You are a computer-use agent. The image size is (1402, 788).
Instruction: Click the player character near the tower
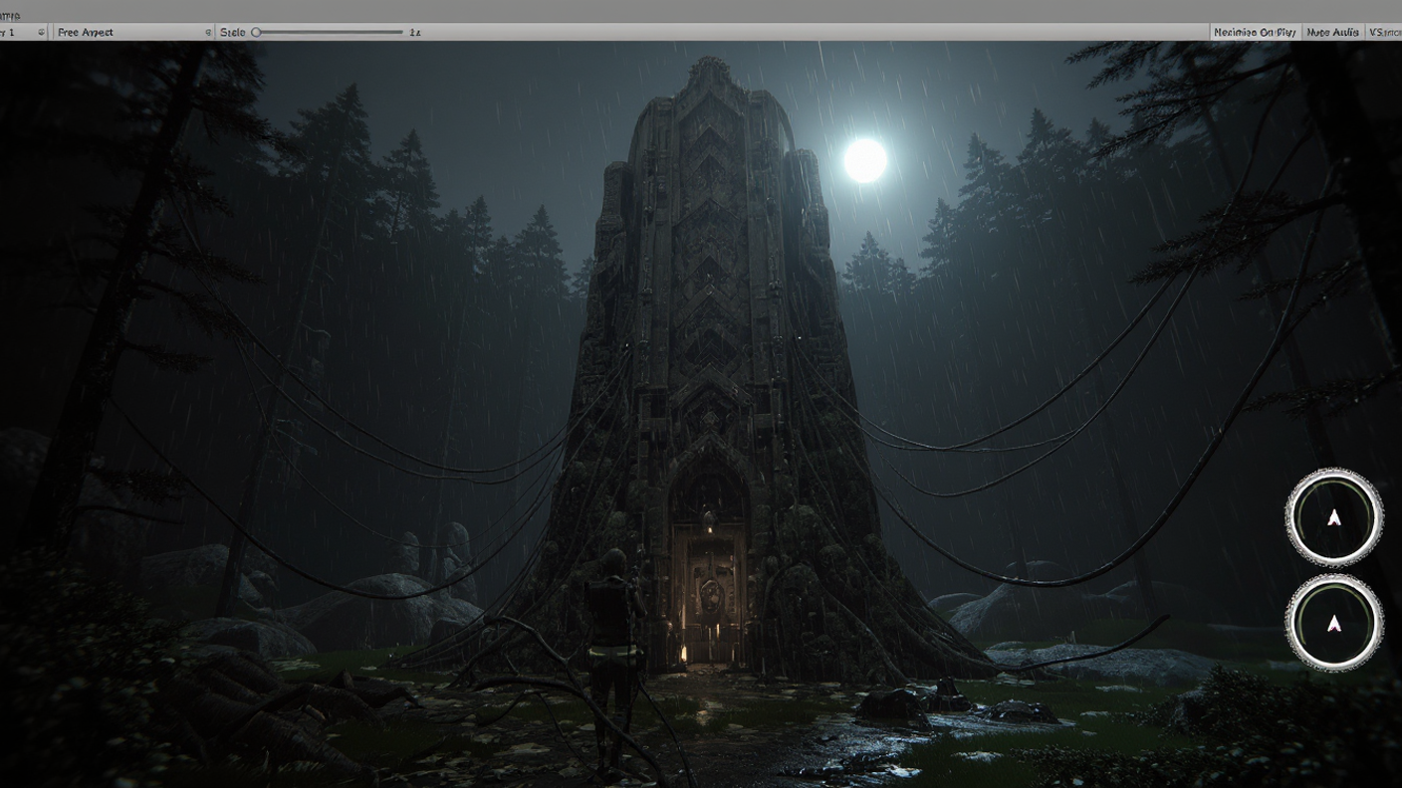[x=610, y=637]
